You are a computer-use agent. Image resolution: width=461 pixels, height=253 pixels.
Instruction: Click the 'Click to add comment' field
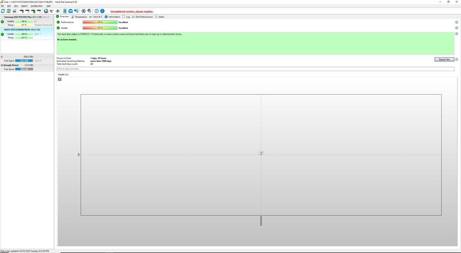255,69
